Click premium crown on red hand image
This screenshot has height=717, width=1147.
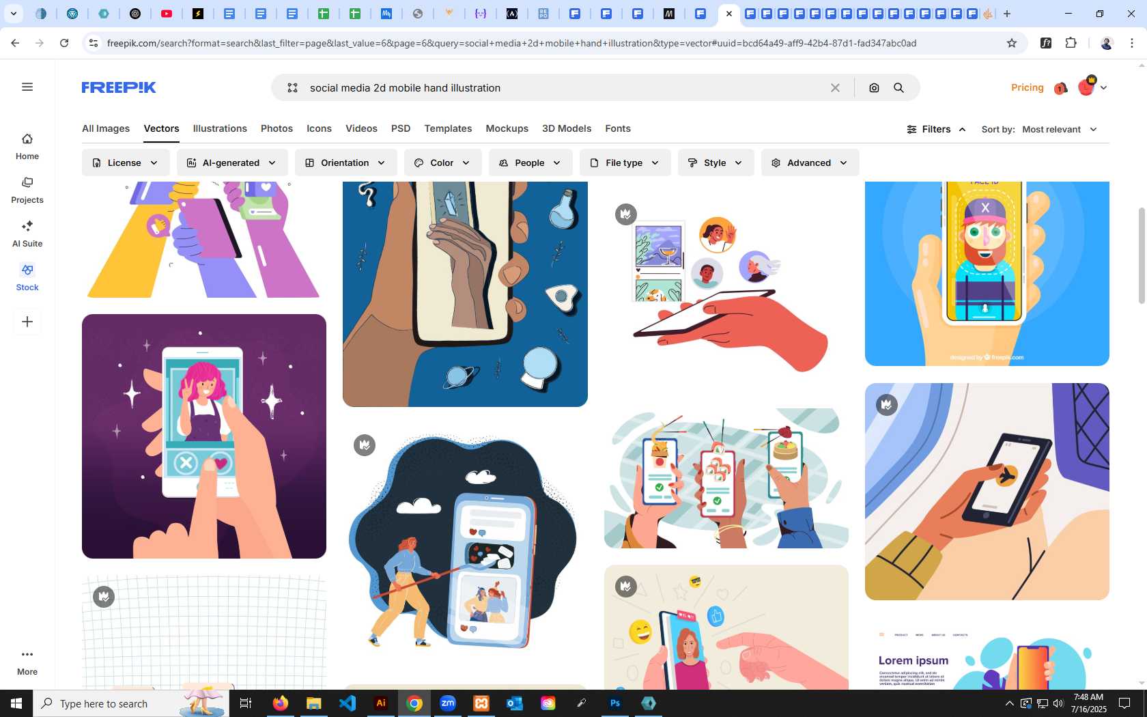[x=626, y=214]
